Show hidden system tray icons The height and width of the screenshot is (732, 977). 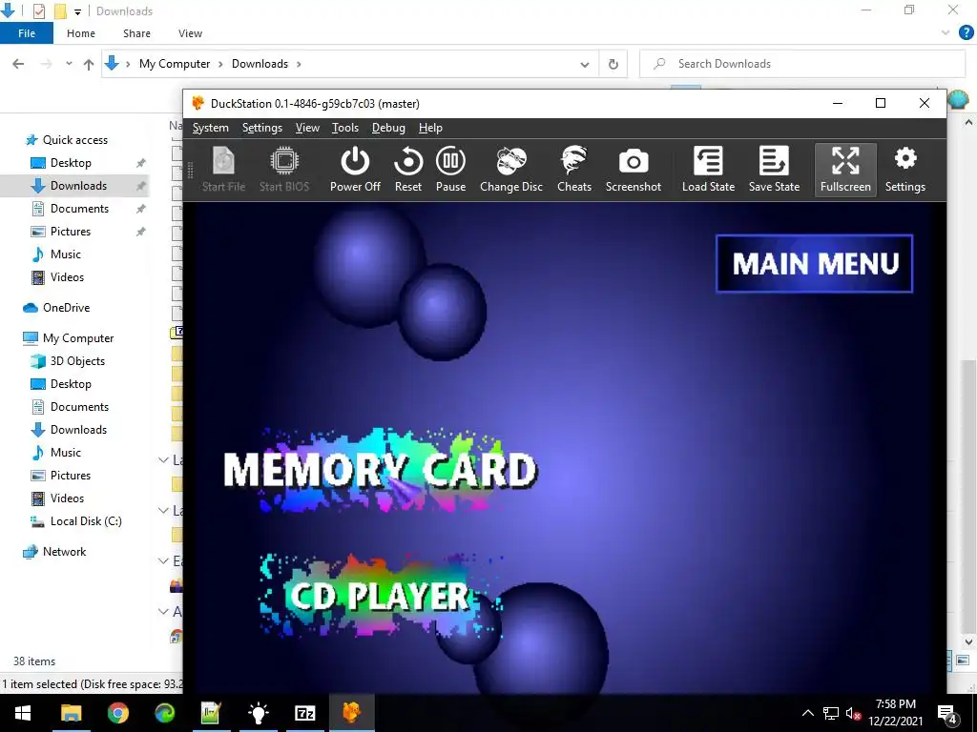tap(807, 713)
